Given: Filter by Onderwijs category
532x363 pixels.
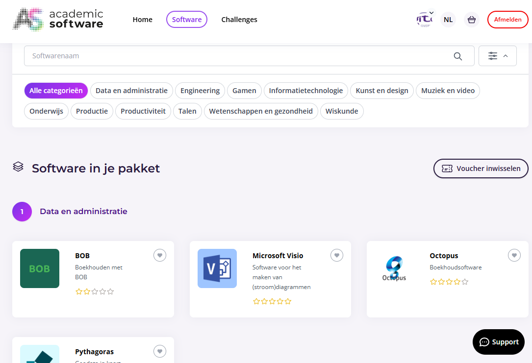Looking at the screenshot, I should (x=46, y=111).
